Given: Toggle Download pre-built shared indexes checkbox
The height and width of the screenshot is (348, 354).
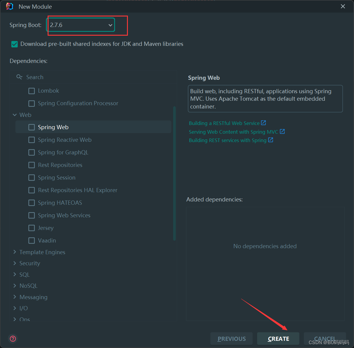Looking at the screenshot, I should [14, 44].
